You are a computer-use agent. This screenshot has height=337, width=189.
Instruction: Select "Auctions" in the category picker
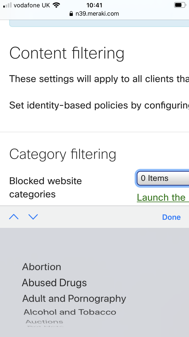click(x=44, y=321)
